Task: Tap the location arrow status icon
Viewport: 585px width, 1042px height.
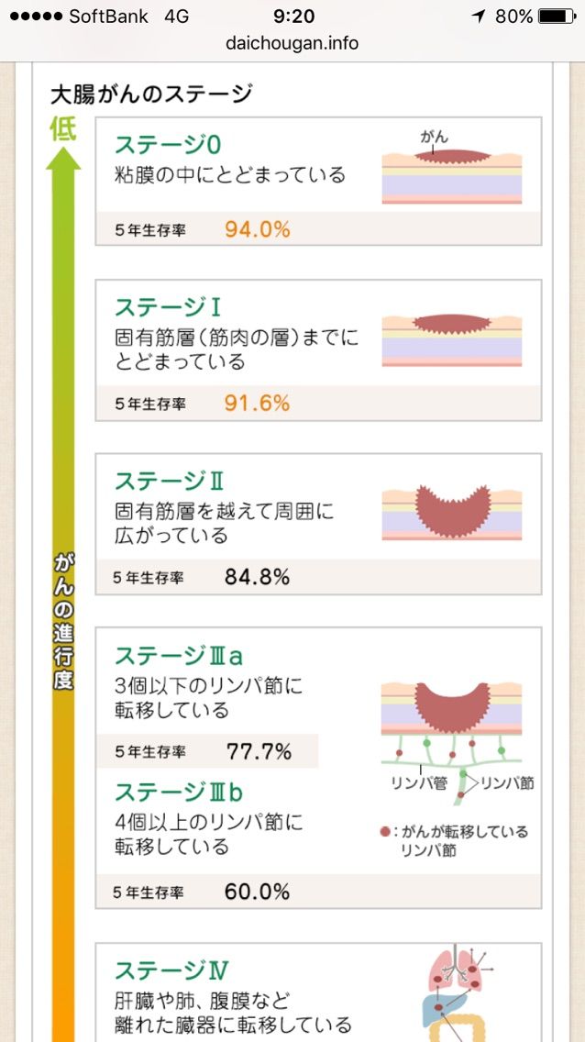Action: tap(479, 17)
